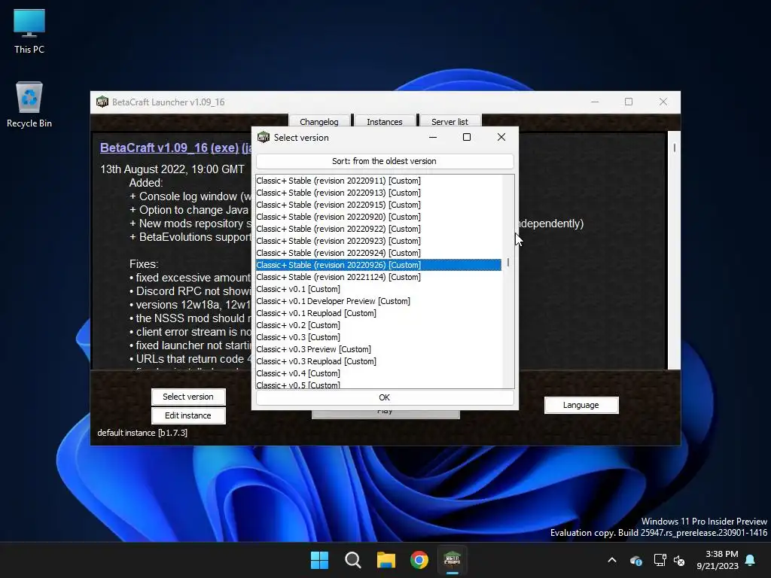Click the muted volume tray icon
771x578 pixels.
click(x=680, y=560)
